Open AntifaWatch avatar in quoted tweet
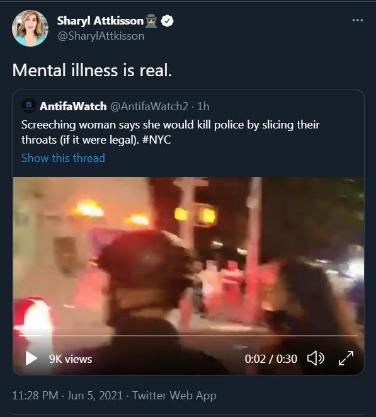The width and height of the screenshot is (376, 417). (29, 106)
